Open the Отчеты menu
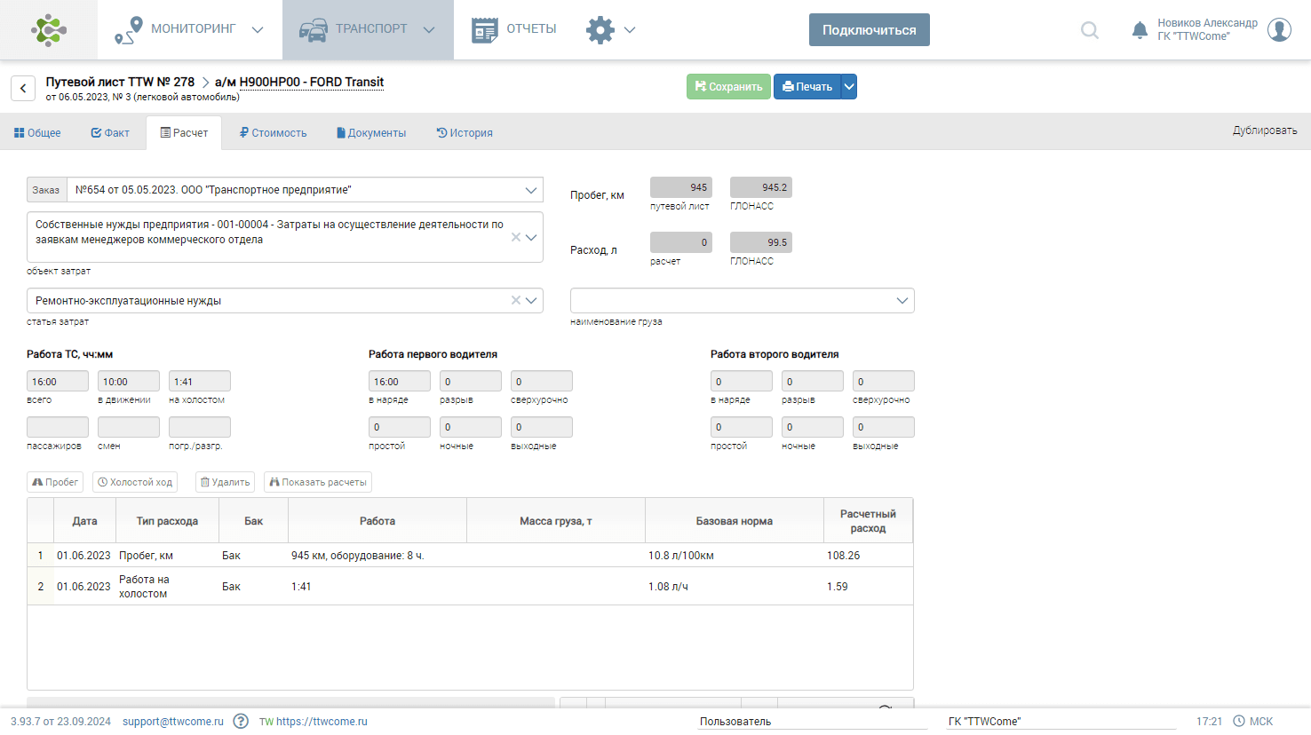Viewport: 1311px width, 735px height. [x=514, y=29]
